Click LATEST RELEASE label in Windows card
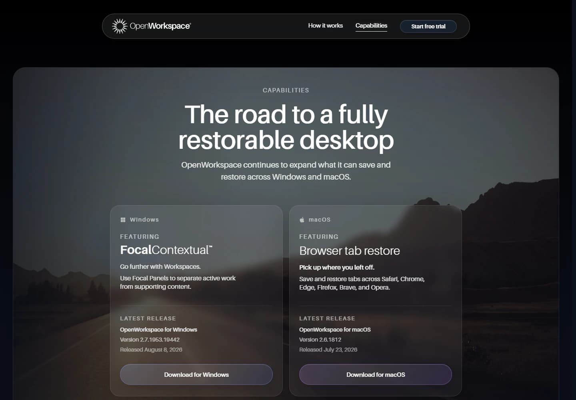 148,318
